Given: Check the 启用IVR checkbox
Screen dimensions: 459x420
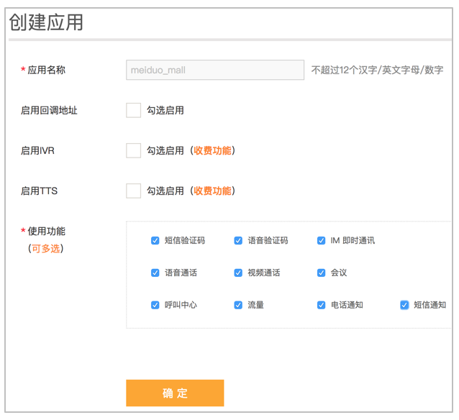Looking at the screenshot, I should (133, 150).
